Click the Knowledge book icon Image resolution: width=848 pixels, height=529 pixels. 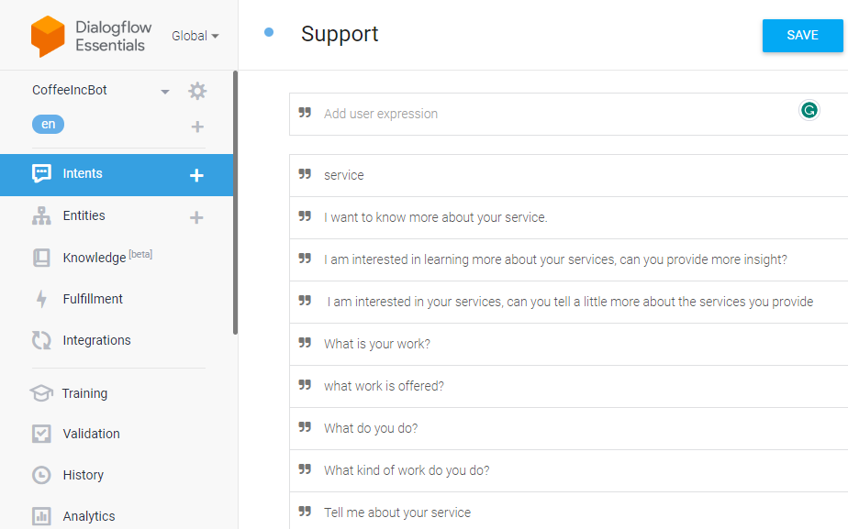pyautogui.click(x=41, y=258)
